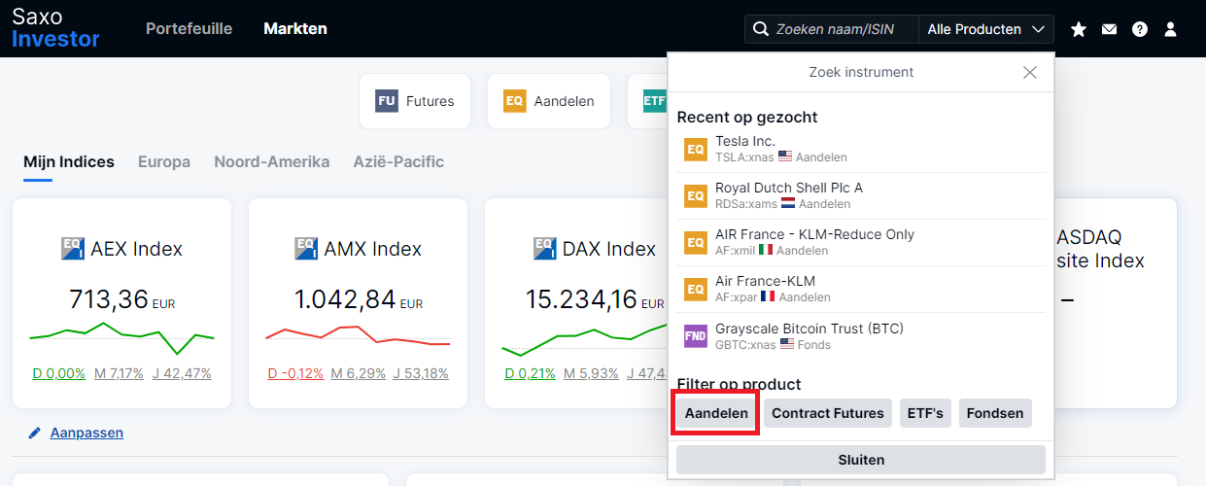This screenshot has width=1206, height=486.
Task: Switch to the Markten tab
Action: pyautogui.click(x=295, y=29)
